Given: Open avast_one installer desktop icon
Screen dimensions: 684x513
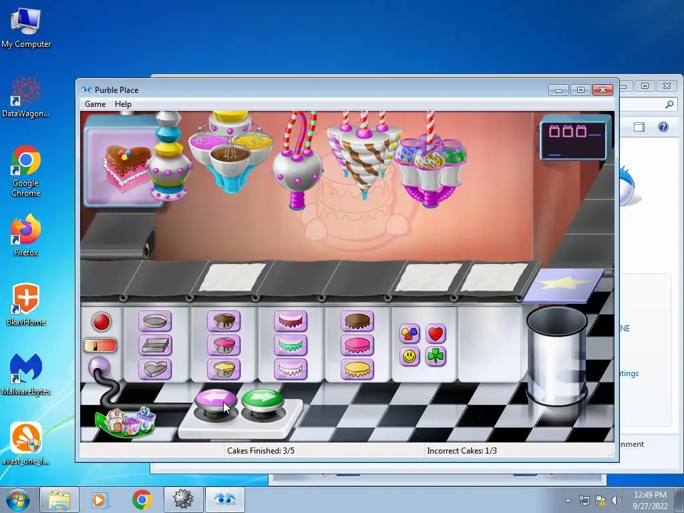Looking at the screenshot, I should (26, 444).
